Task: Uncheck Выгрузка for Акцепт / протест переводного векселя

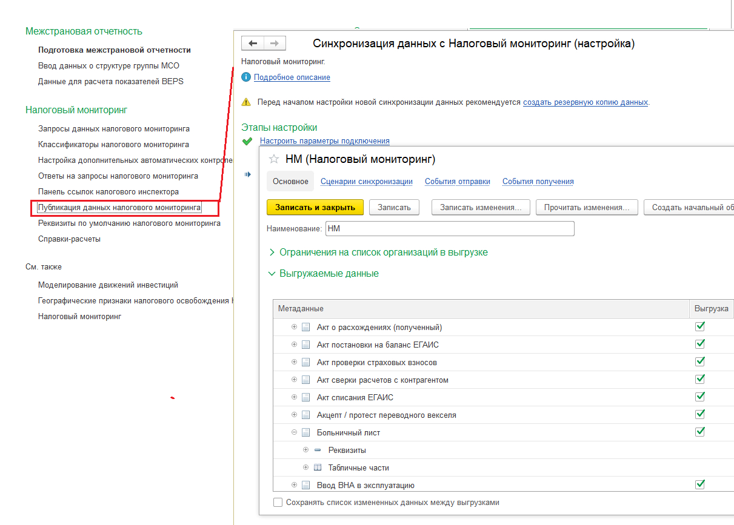Action: coord(700,414)
